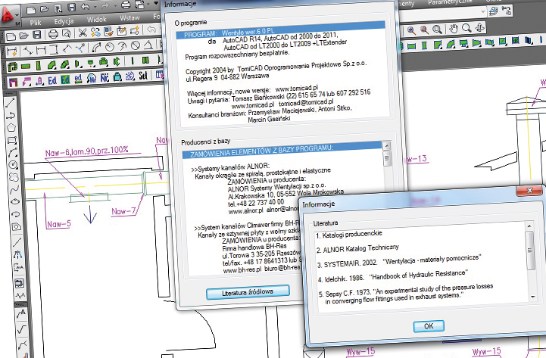Image resolution: width=546 pixels, height=358 pixels.
Task: Click the New drawing icon in the quick access toolbar
Action: coord(31,10)
